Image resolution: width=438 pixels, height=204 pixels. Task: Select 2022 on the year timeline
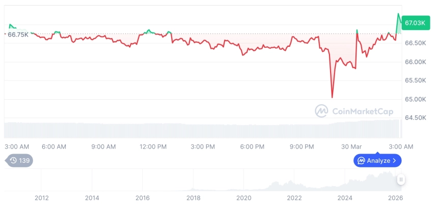click(x=294, y=198)
